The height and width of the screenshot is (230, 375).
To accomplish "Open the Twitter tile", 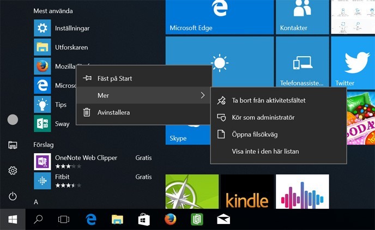I will click(x=353, y=62).
